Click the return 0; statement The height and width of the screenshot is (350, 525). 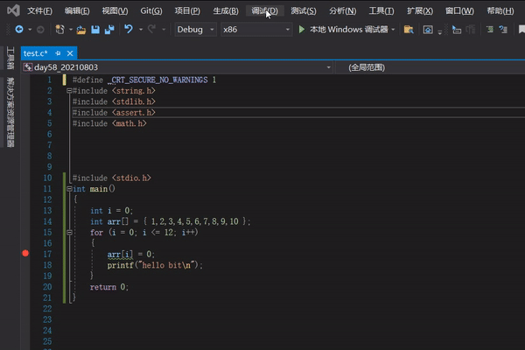point(109,287)
